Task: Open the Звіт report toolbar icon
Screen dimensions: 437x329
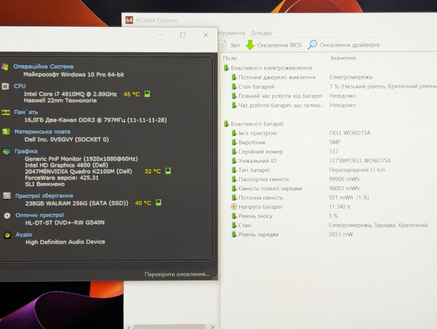Action: coord(223,45)
